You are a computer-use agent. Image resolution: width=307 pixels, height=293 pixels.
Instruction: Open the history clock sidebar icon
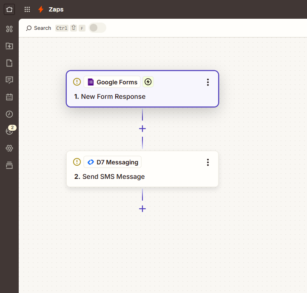tap(9, 114)
